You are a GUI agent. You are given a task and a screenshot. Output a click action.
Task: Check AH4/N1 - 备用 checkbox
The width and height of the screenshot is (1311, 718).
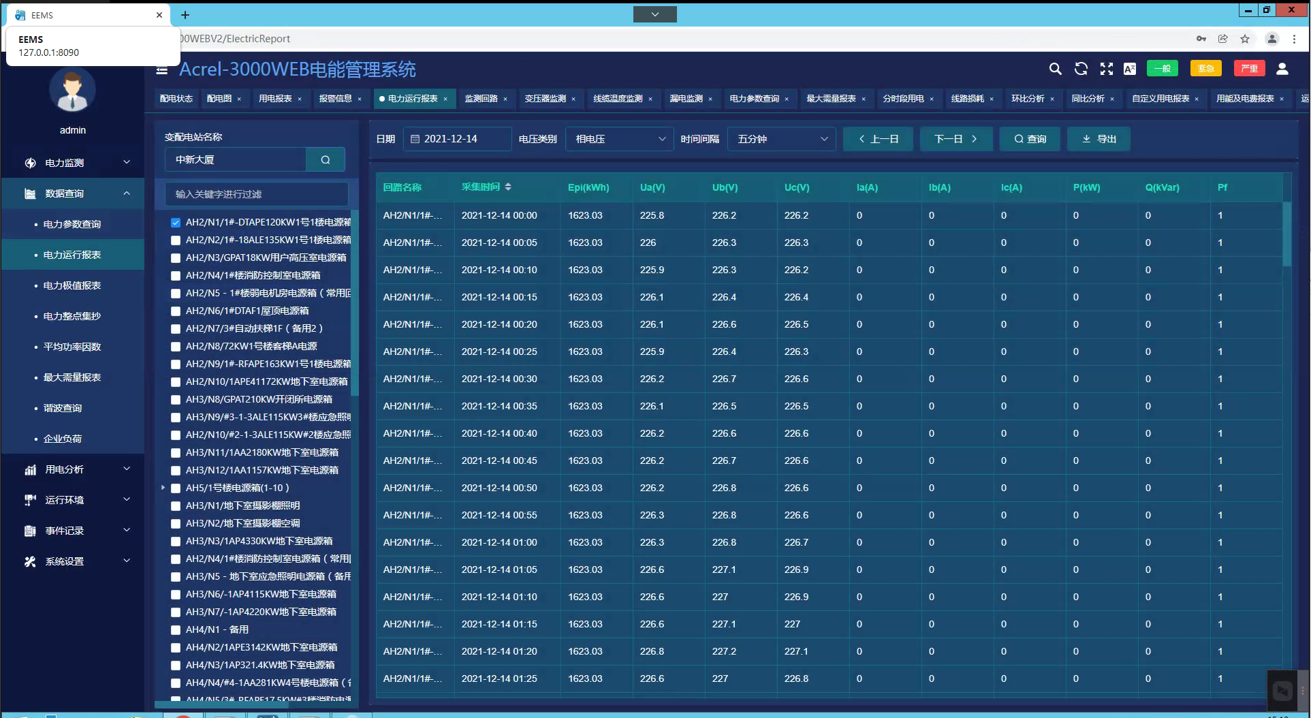click(176, 630)
